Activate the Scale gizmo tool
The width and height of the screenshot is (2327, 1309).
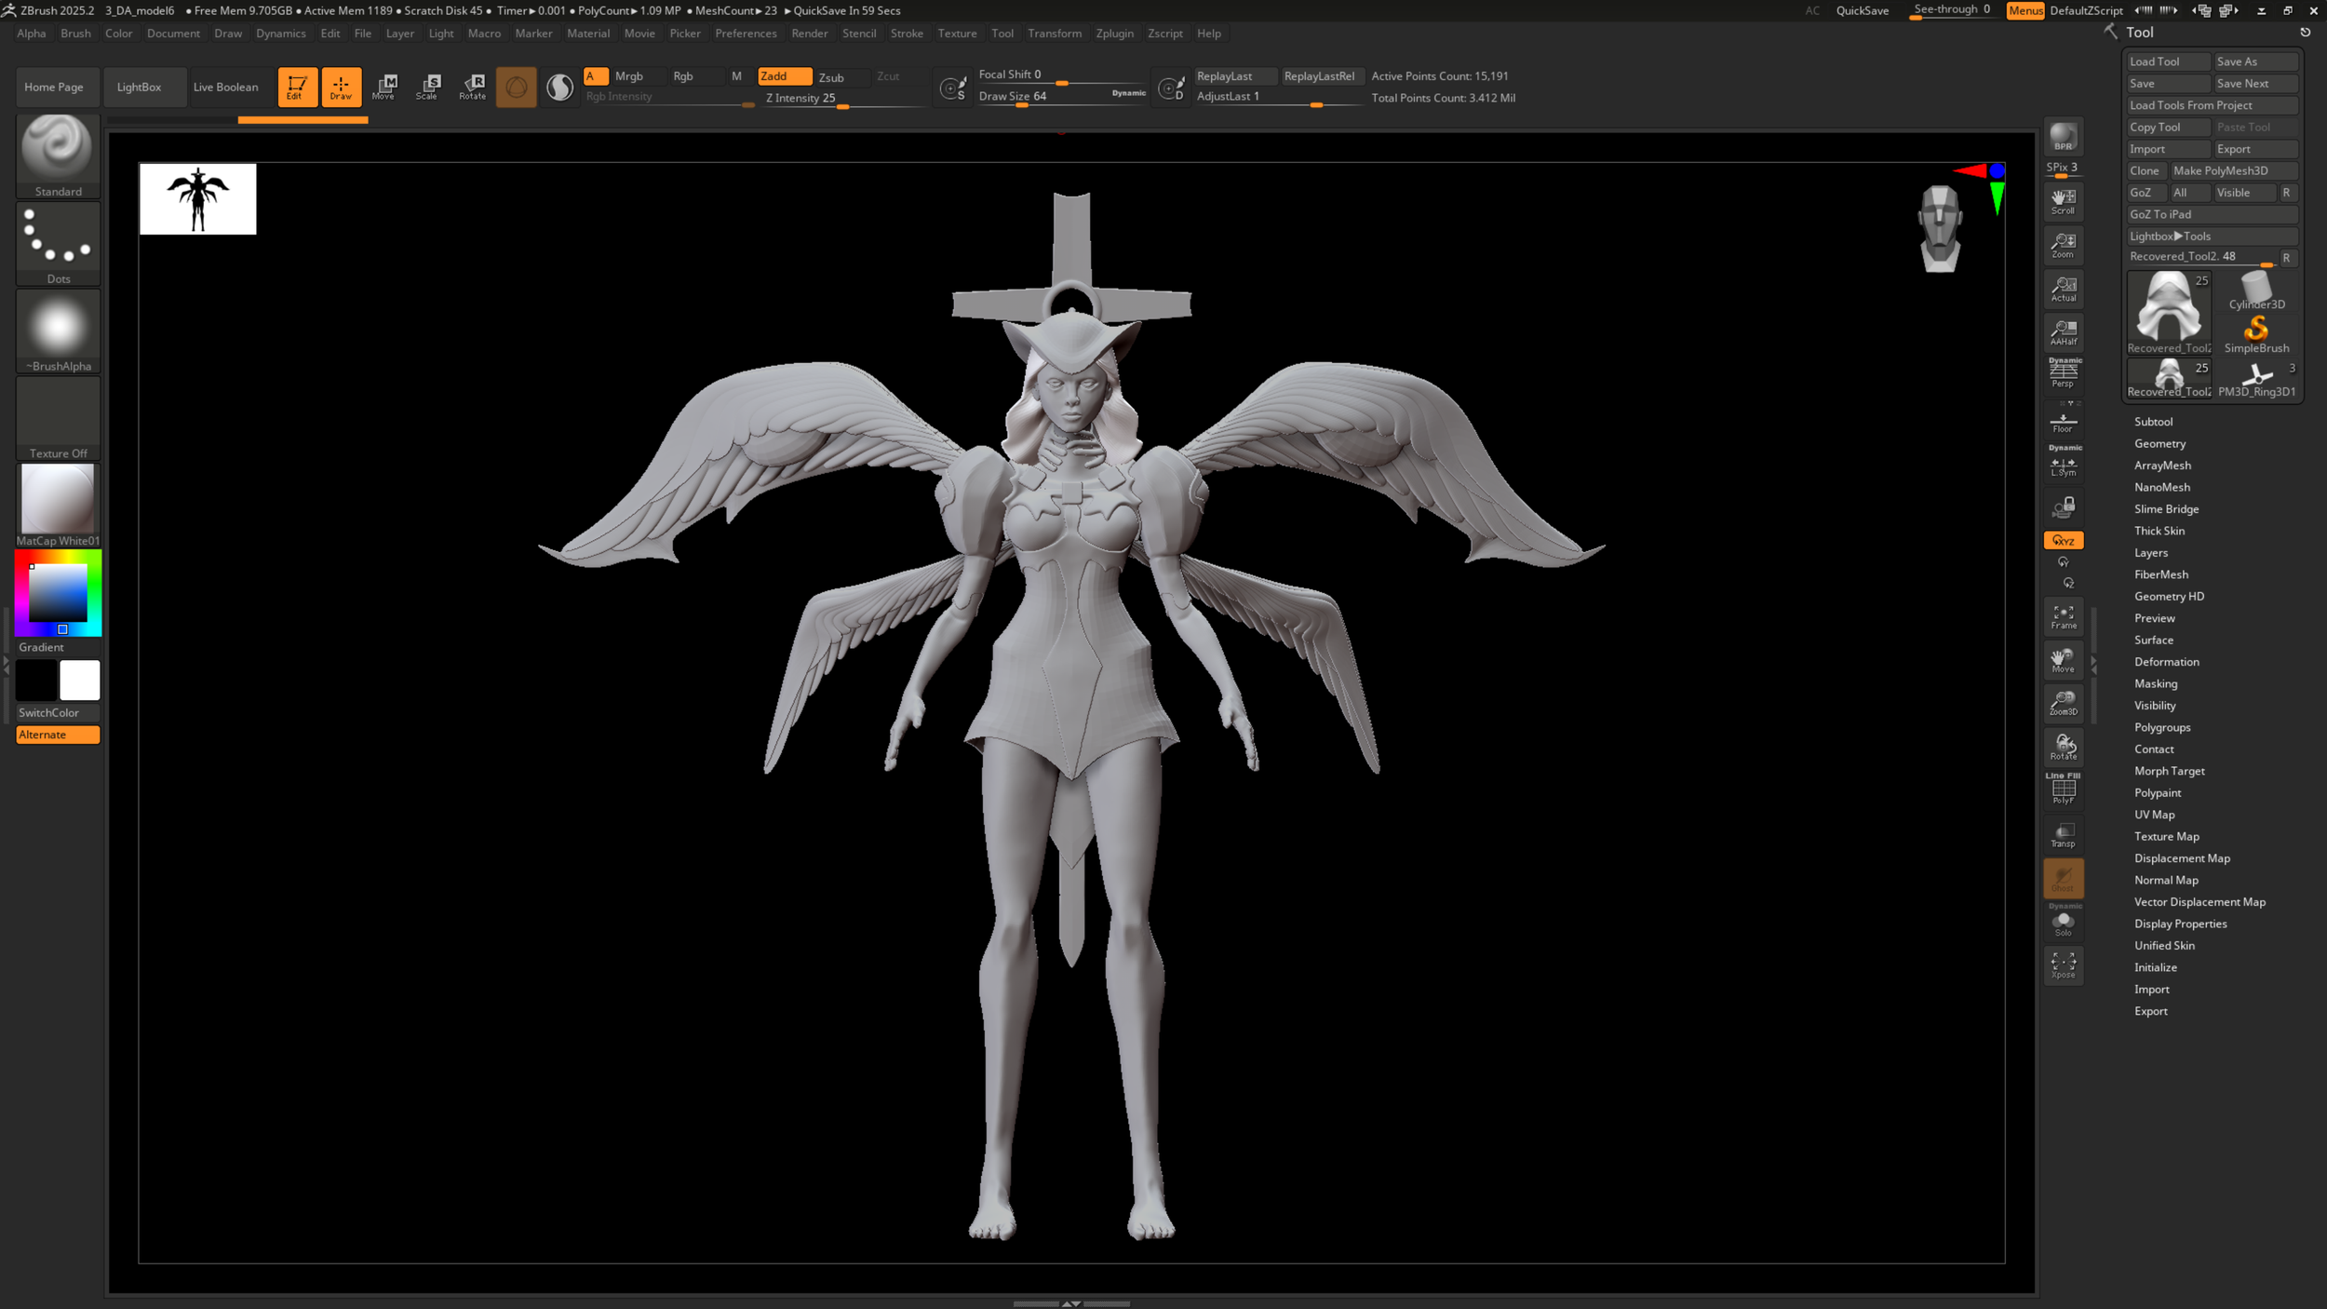click(427, 87)
